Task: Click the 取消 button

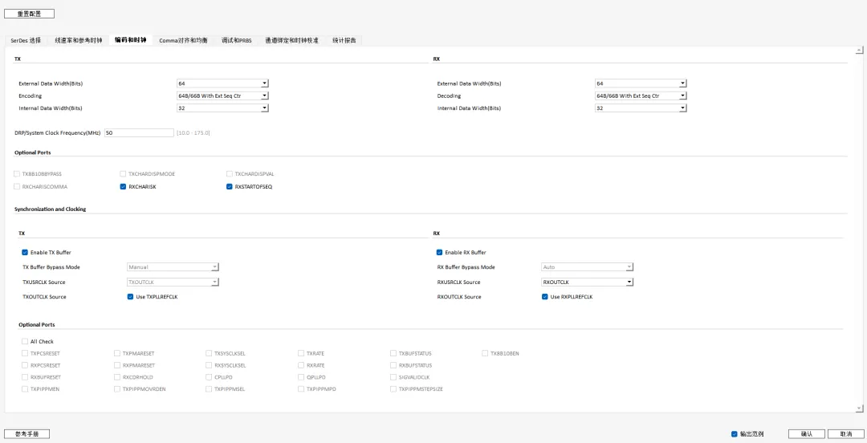Action: click(x=846, y=434)
